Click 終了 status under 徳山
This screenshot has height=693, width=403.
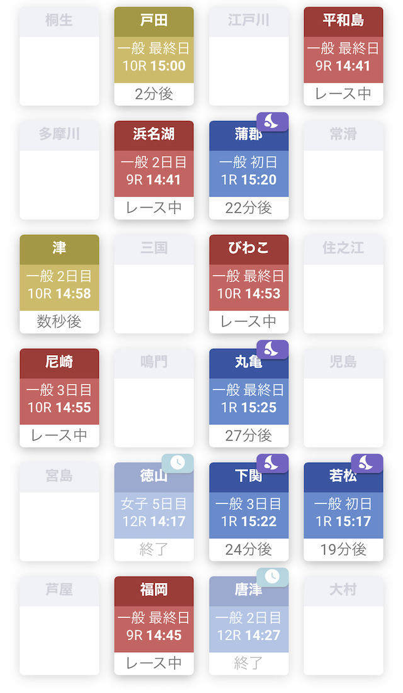point(154,549)
